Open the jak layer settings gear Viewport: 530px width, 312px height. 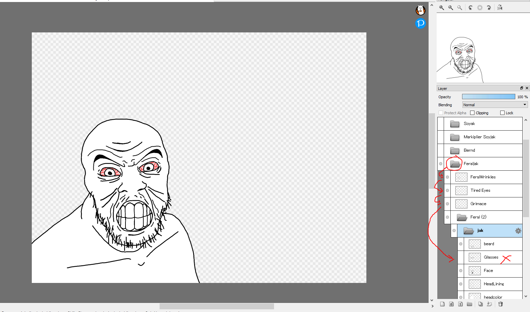point(518,231)
